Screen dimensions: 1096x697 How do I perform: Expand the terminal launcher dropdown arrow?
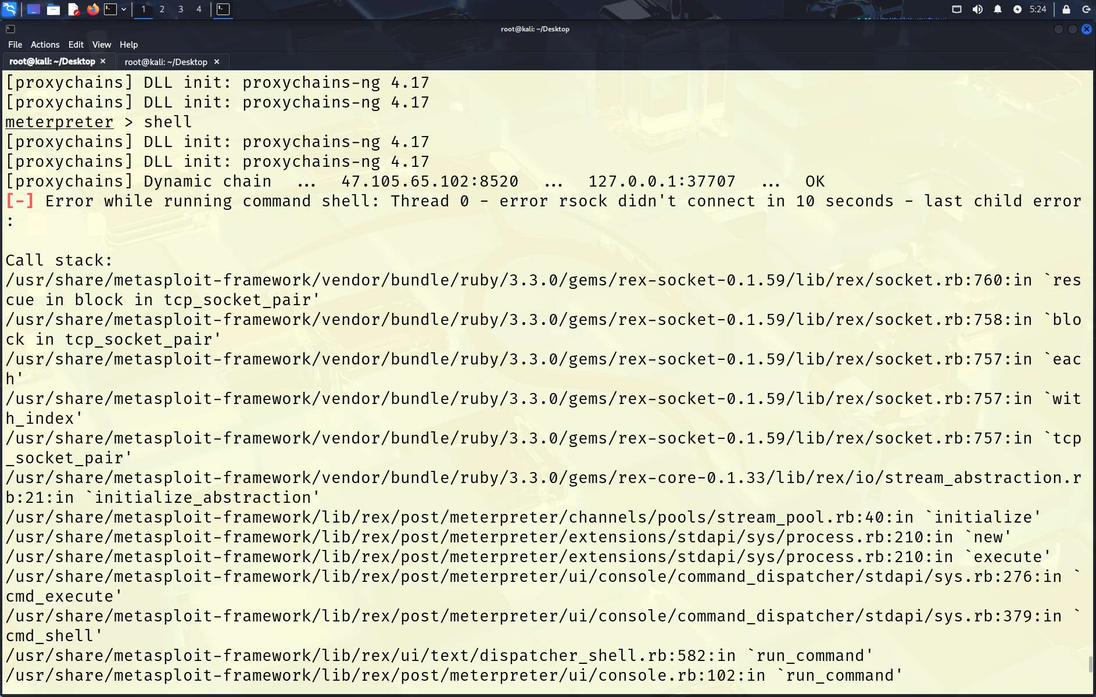124,9
